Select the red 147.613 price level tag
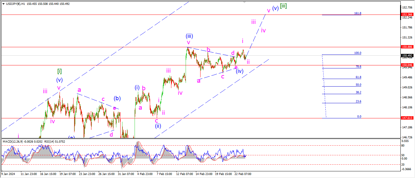The width and height of the screenshot is (415, 178). (x=407, y=118)
